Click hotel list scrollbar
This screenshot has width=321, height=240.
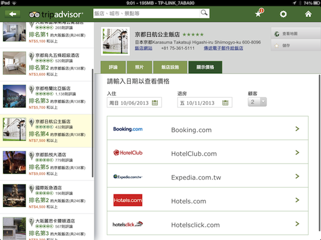[x=93, y=123]
